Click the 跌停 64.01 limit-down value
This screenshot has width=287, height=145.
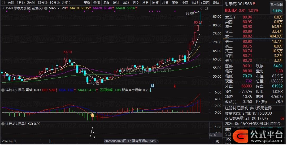click(x=278, y=66)
